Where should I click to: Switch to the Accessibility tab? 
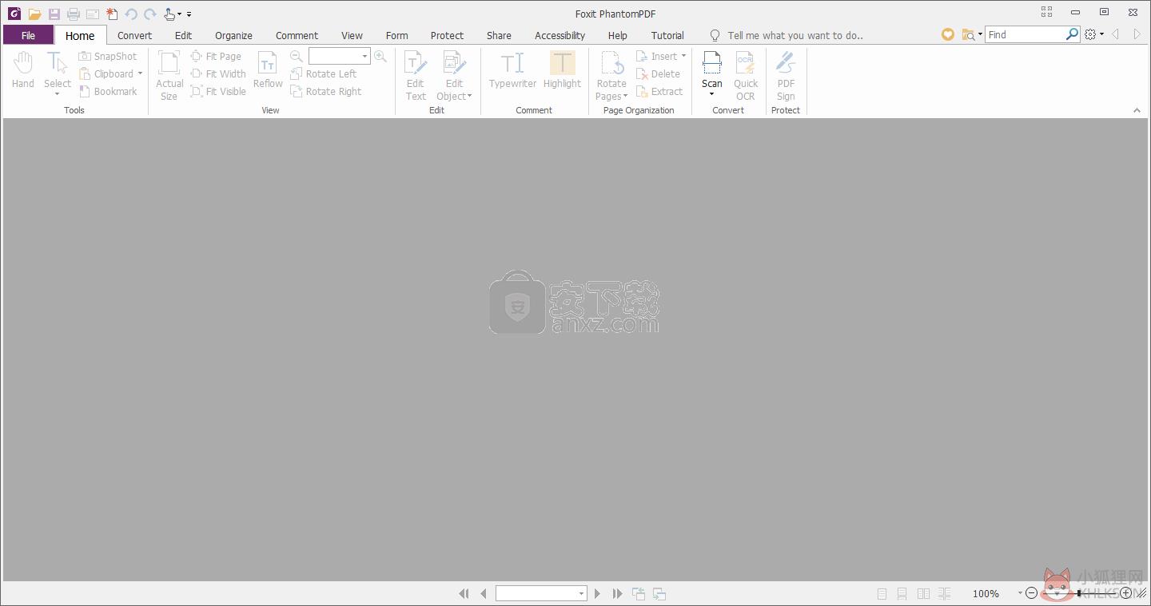(x=560, y=35)
